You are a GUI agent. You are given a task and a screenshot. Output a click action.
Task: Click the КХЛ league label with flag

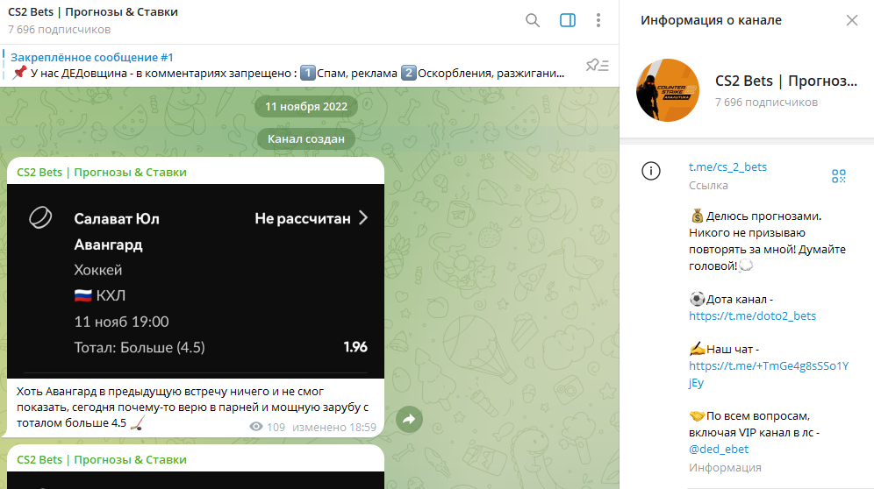pyautogui.click(x=100, y=295)
